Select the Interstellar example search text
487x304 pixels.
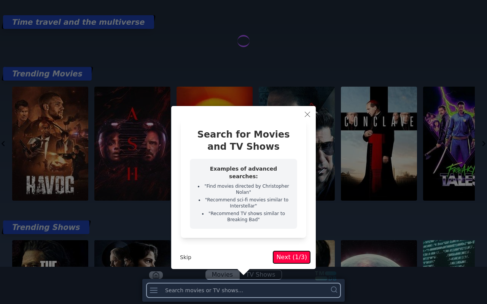(x=247, y=203)
